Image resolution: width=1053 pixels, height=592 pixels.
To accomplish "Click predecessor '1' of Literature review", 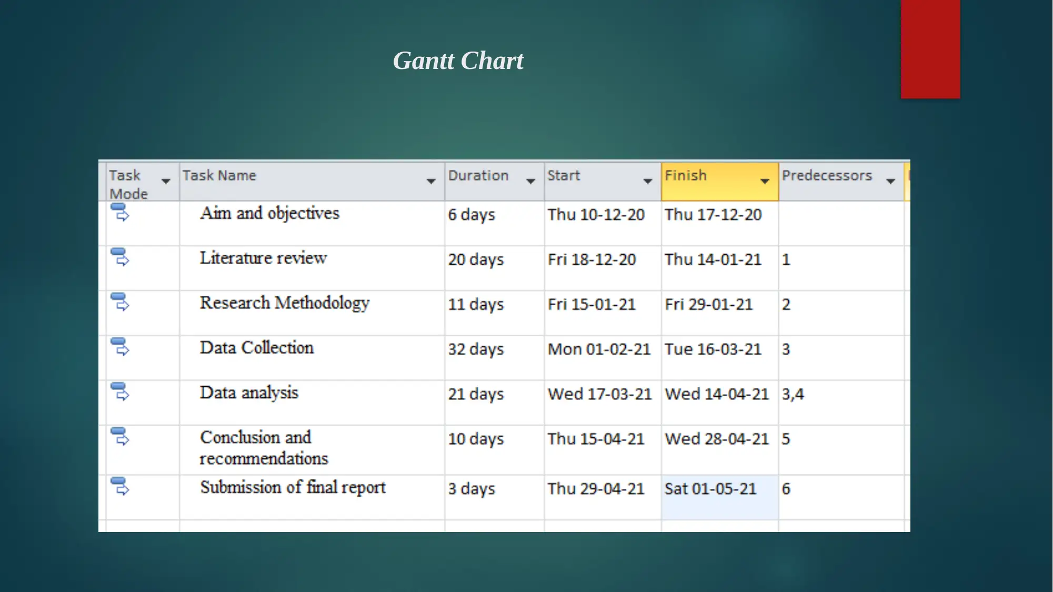I will [x=786, y=259].
